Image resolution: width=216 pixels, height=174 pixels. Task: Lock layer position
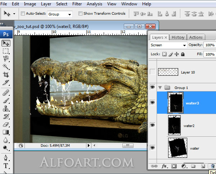[176, 54]
